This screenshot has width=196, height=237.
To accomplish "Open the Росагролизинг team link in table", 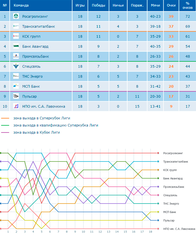I will click(x=35, y=16).
